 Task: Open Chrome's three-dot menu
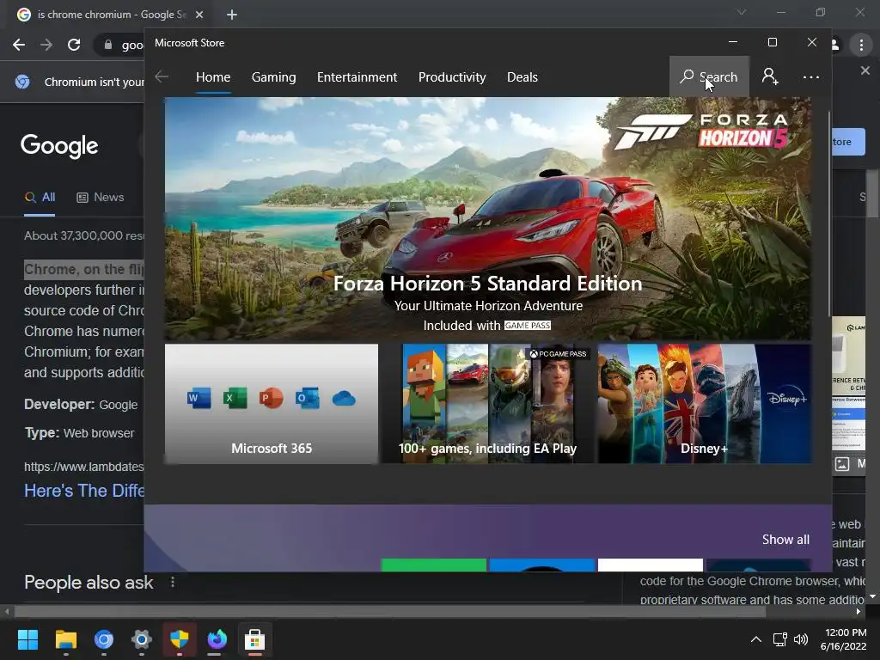(x=861, y=45)
